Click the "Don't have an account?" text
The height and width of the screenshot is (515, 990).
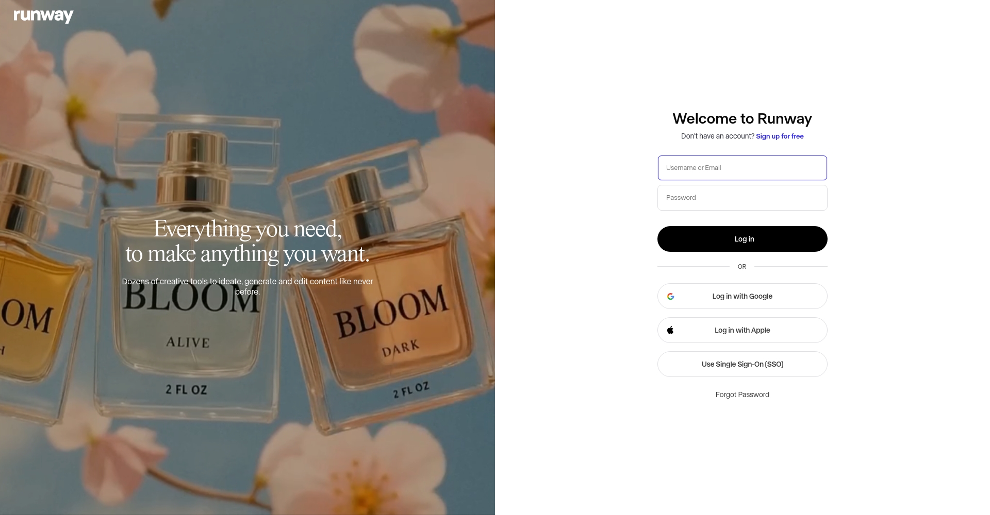tap(717, 136)
